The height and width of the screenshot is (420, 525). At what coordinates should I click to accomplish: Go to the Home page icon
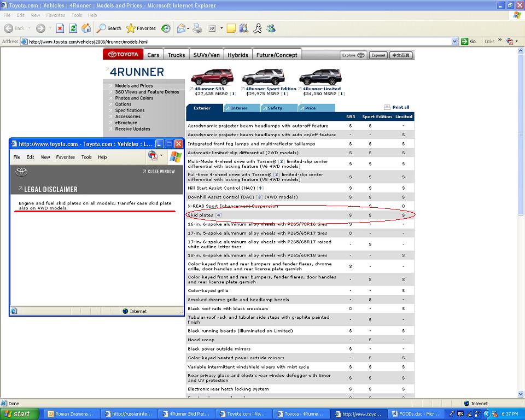86,28
